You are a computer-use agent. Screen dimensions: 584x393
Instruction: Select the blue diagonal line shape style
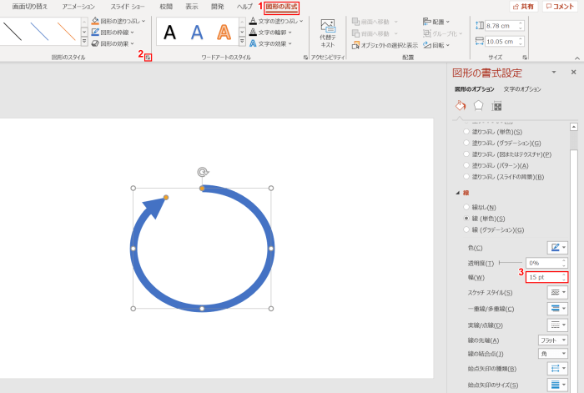39,32
